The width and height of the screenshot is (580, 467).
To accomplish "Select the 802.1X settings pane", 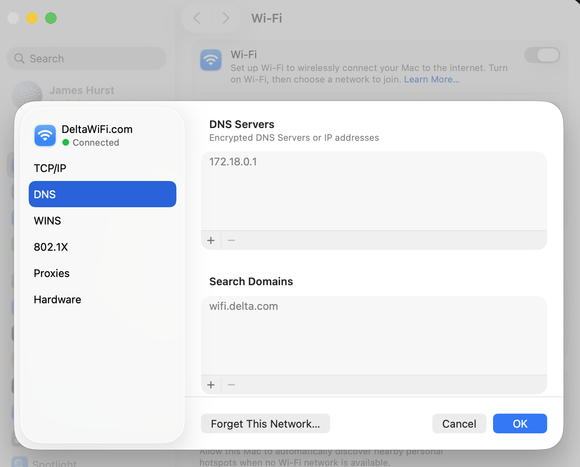I will click(x=51, y=247).
